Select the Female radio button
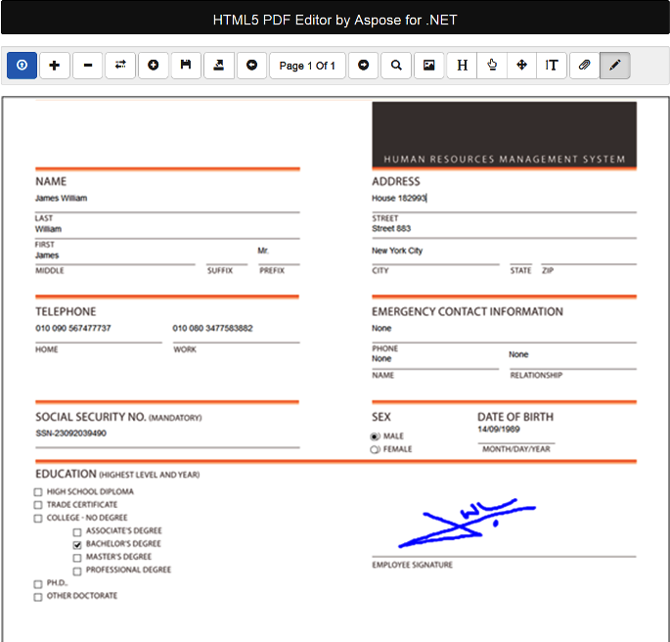Image resolution: width=670 pixels, height=642 pixels. [375, 450]
